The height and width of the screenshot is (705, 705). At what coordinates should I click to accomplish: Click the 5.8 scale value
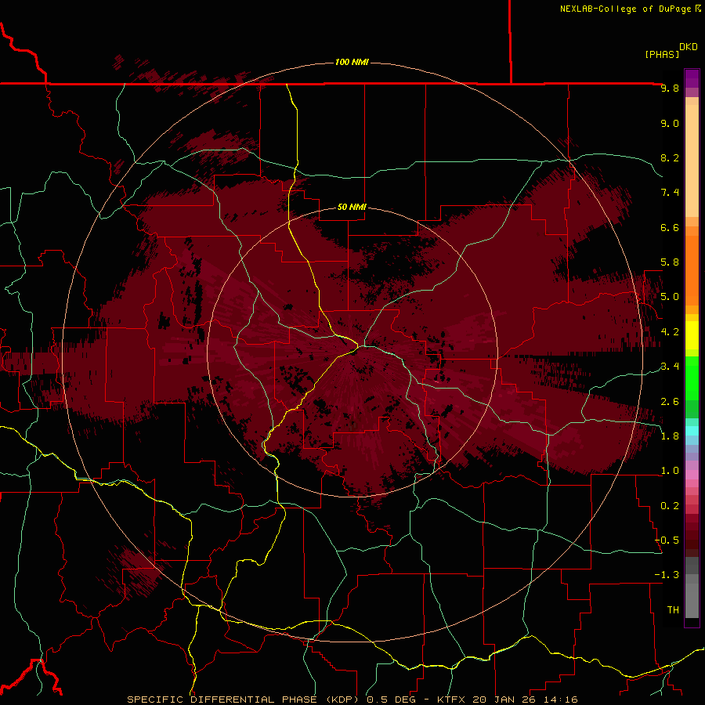(x=670, y=262)
